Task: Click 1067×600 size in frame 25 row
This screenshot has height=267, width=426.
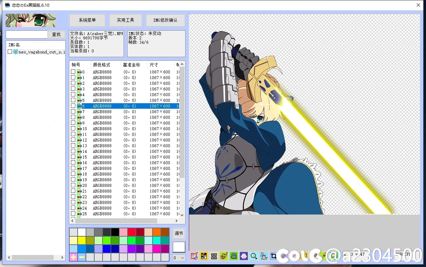Action: tap(160, 214)
